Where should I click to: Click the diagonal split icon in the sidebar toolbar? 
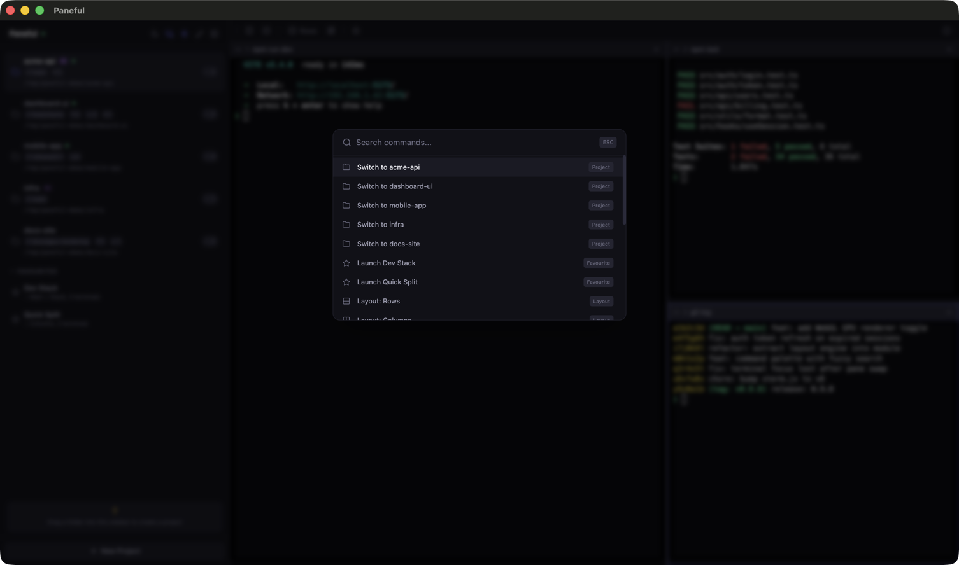(x=199, y=34)
